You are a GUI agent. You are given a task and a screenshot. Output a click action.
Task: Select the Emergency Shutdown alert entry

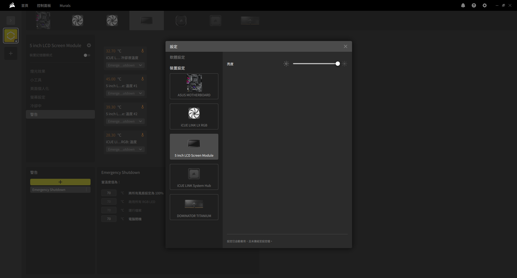coord(60,190)
